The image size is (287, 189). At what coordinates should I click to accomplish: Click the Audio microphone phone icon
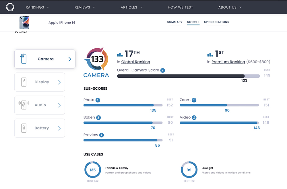pyautogui.click(x=24, y=105)
